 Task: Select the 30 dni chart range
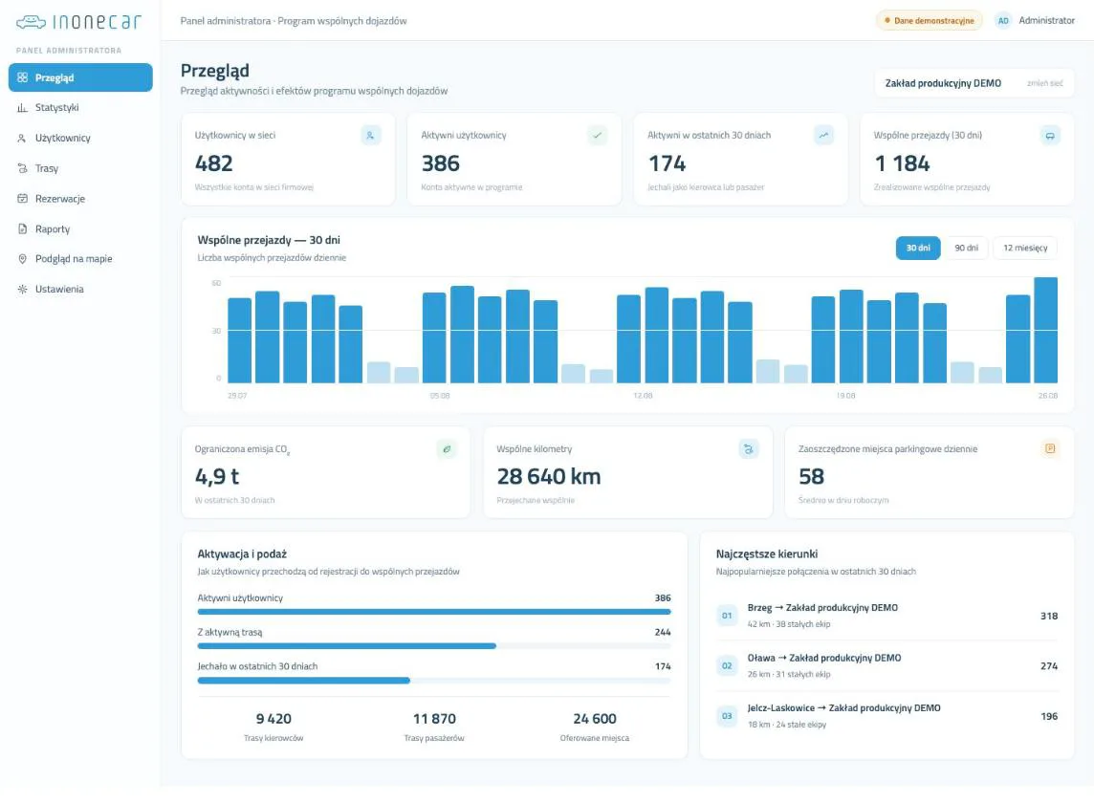pos(918,248)
